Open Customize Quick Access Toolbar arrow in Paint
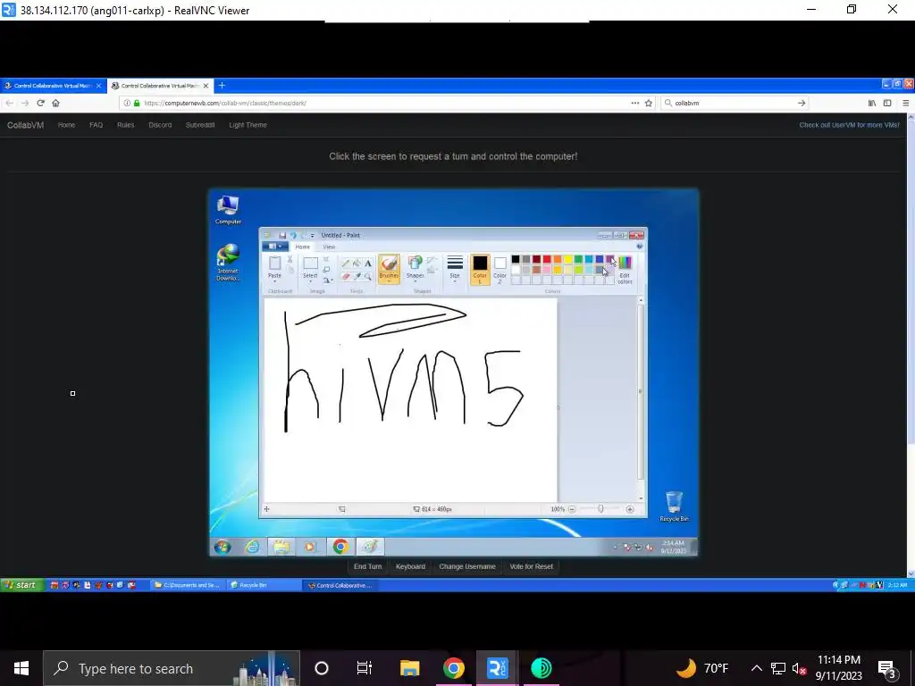 312,235
